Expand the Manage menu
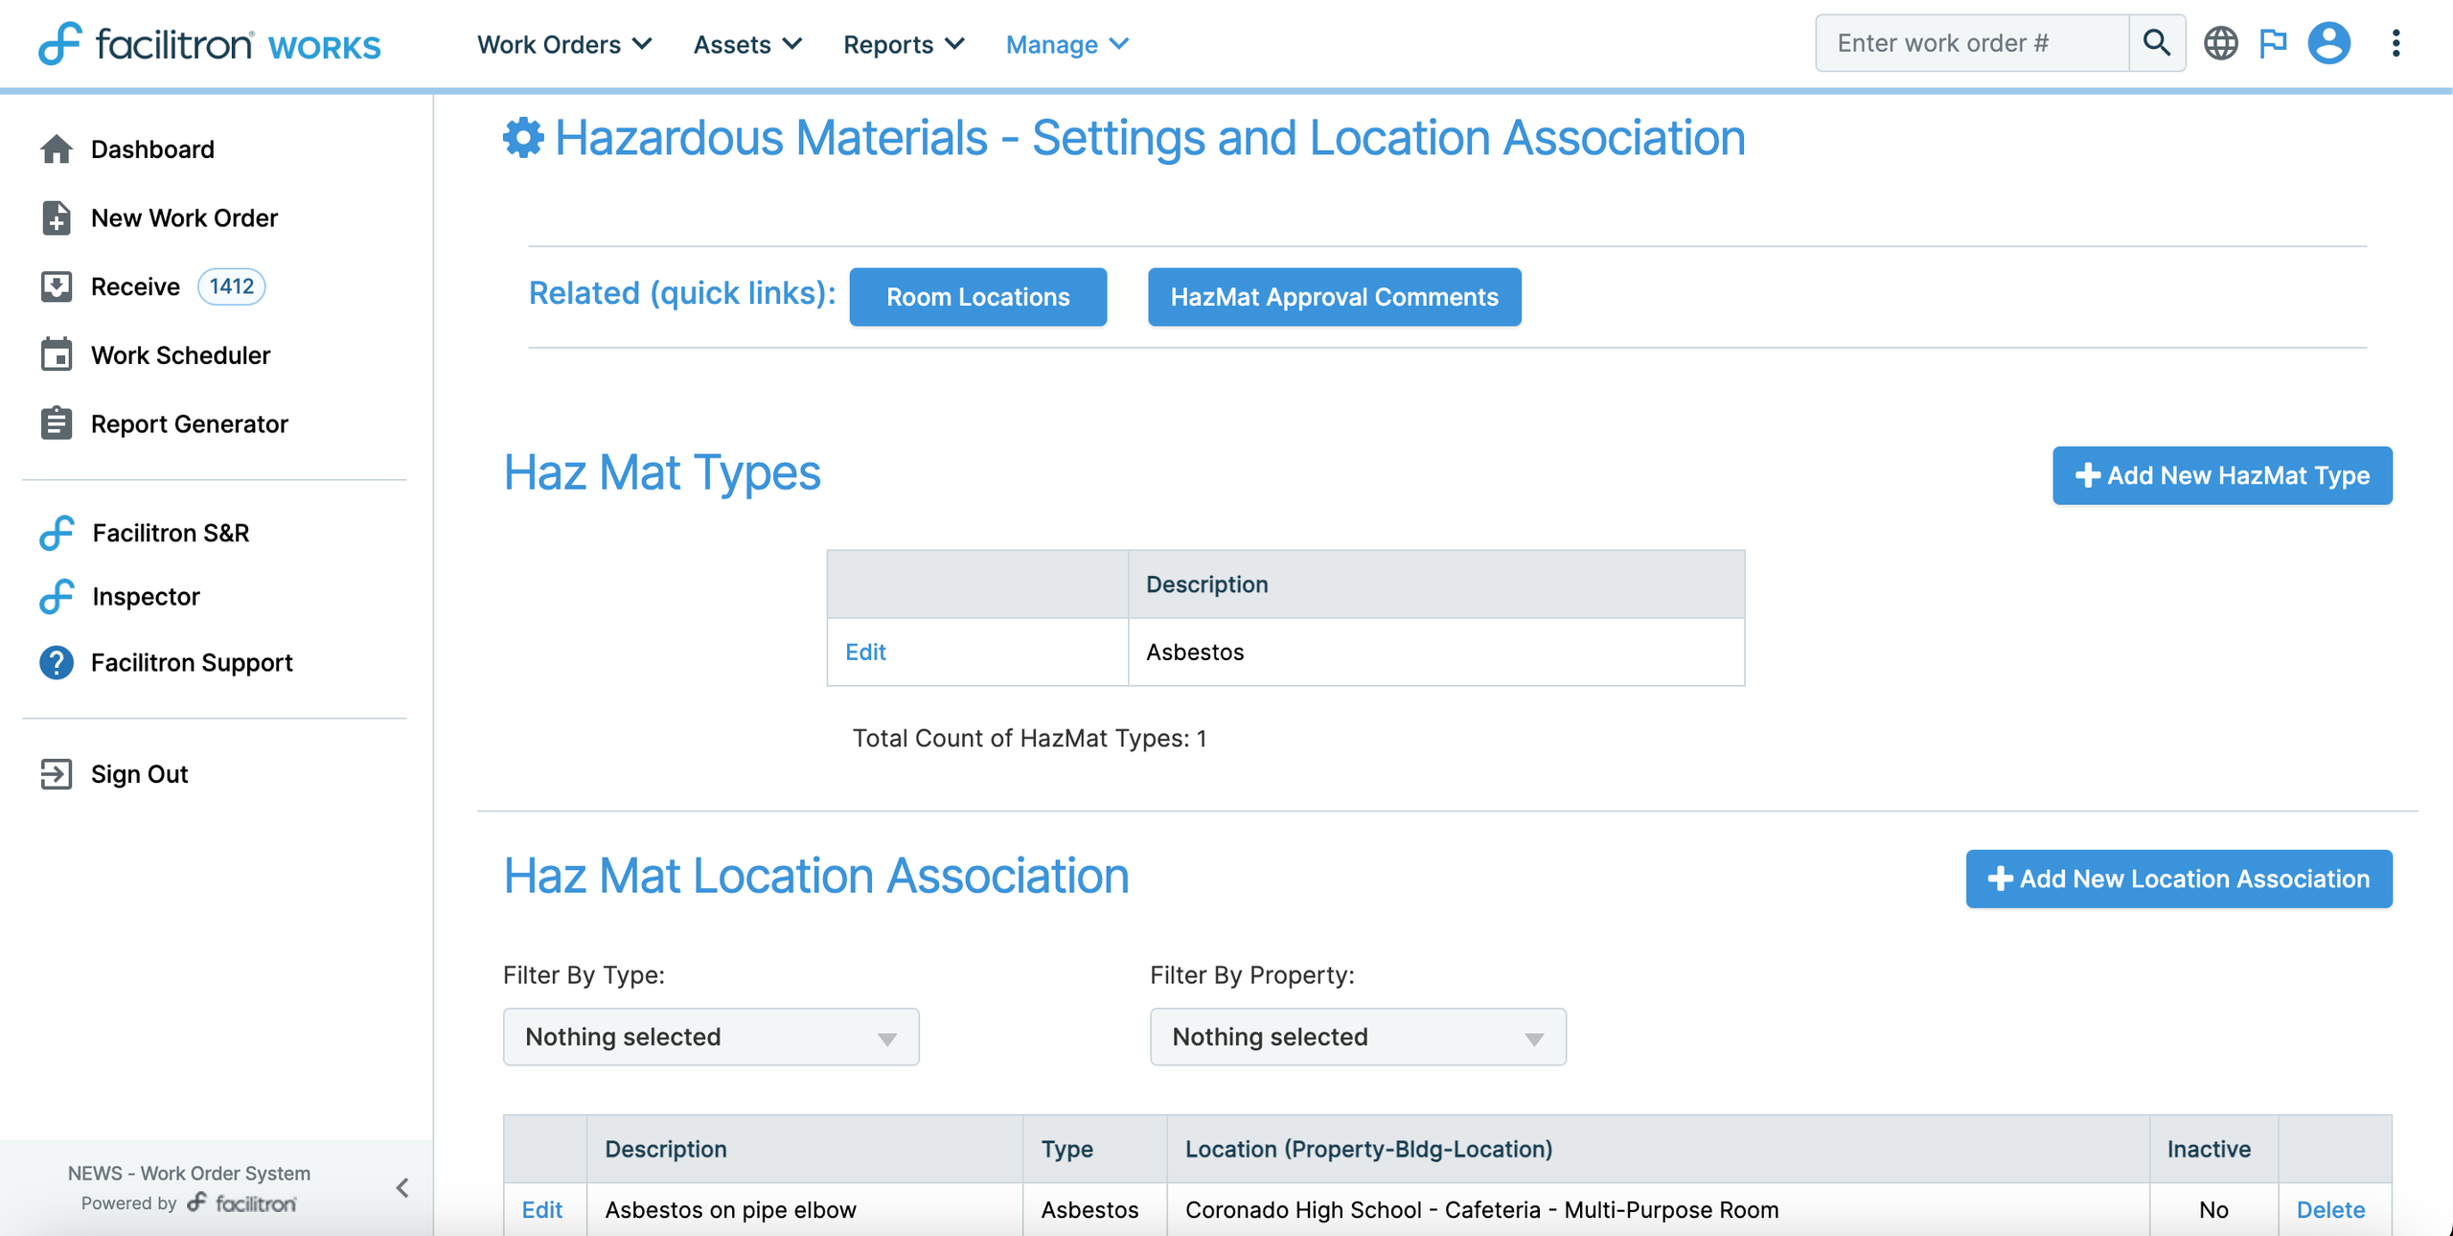This screenshot has width=2453, height=1236. 1066,44
